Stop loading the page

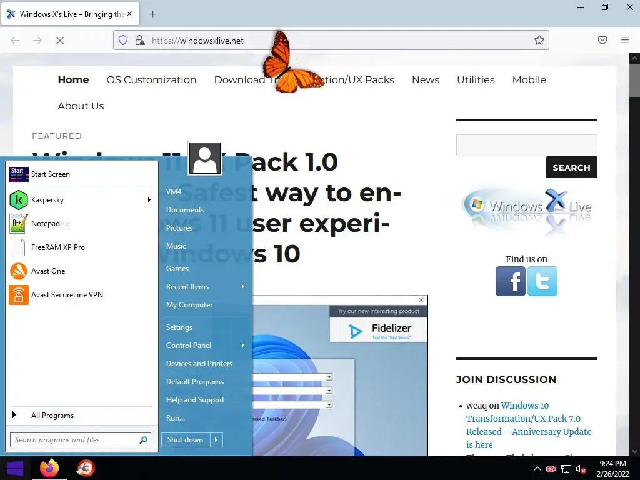tap(60, 41)
